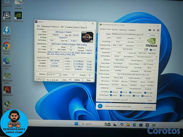Launch the FurMark2 x64 desktop shortcut

tap(7, 91)
